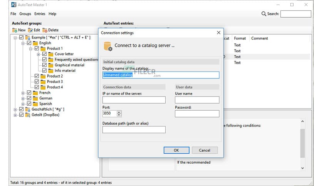
Task: Open the Entries menu
Action: [40, 14]
